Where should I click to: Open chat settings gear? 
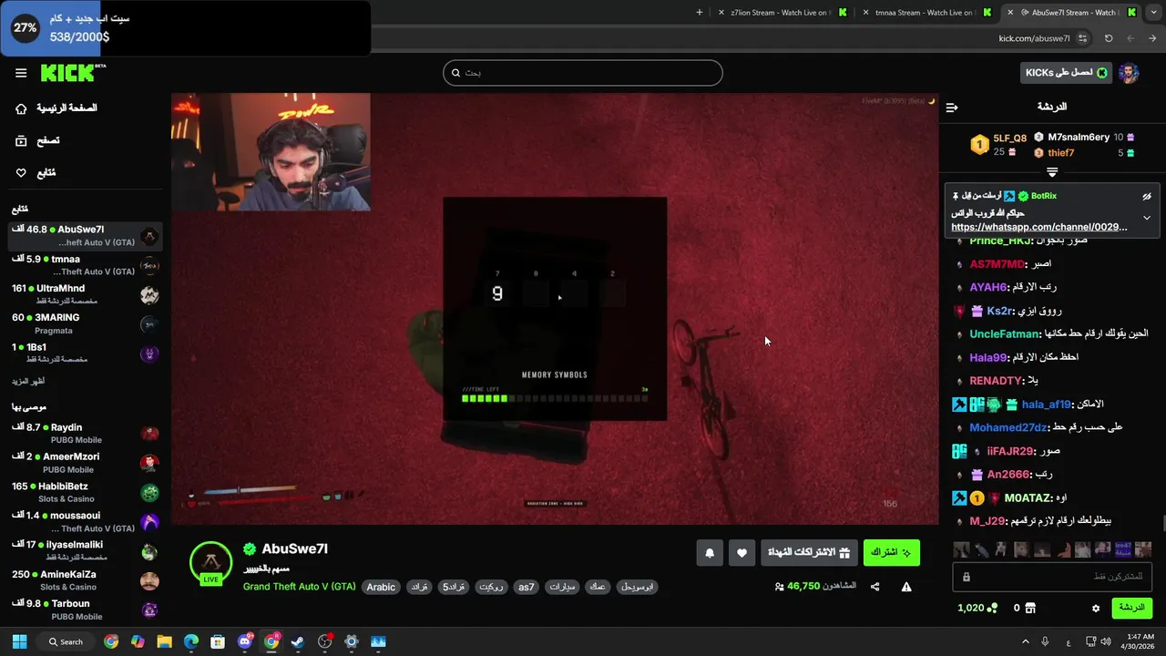pyautogui.click(x=1096, y=608)
